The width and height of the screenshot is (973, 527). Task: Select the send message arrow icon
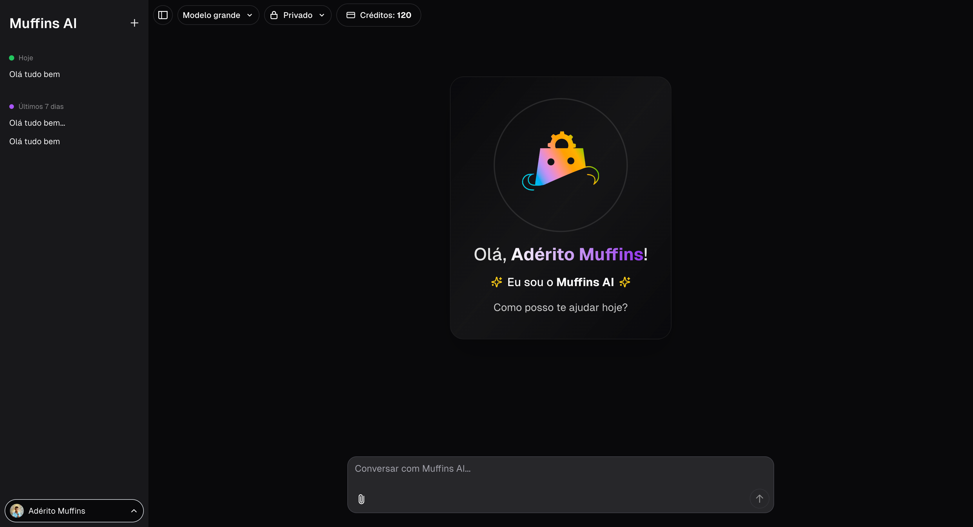pos(760,498)
